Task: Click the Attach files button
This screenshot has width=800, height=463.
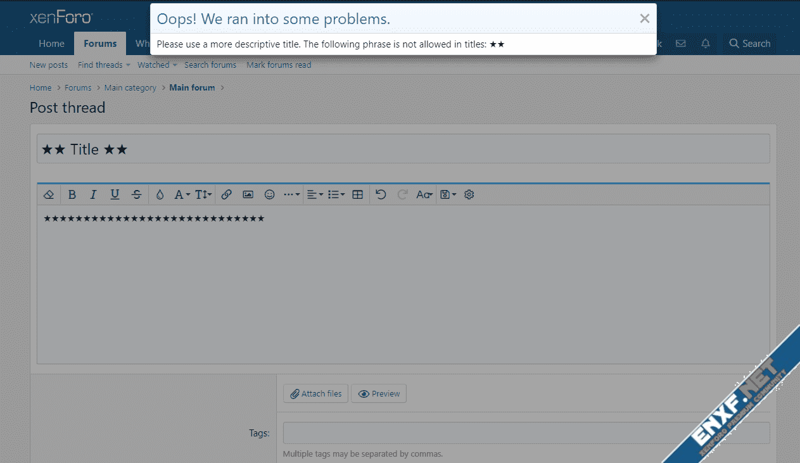Action: point(315,393)
